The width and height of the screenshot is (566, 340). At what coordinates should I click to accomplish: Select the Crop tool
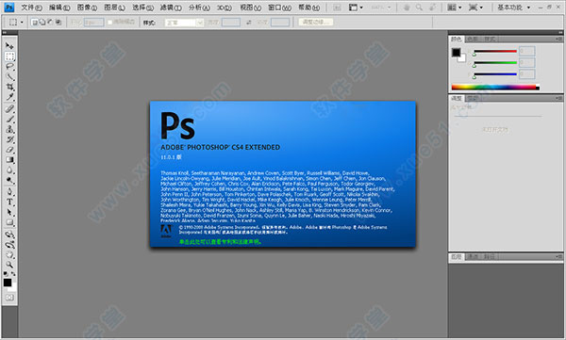tap(9, 87)
